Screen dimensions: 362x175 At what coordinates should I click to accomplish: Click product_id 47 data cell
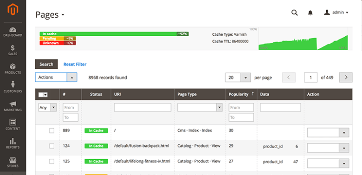click(280, 162)
